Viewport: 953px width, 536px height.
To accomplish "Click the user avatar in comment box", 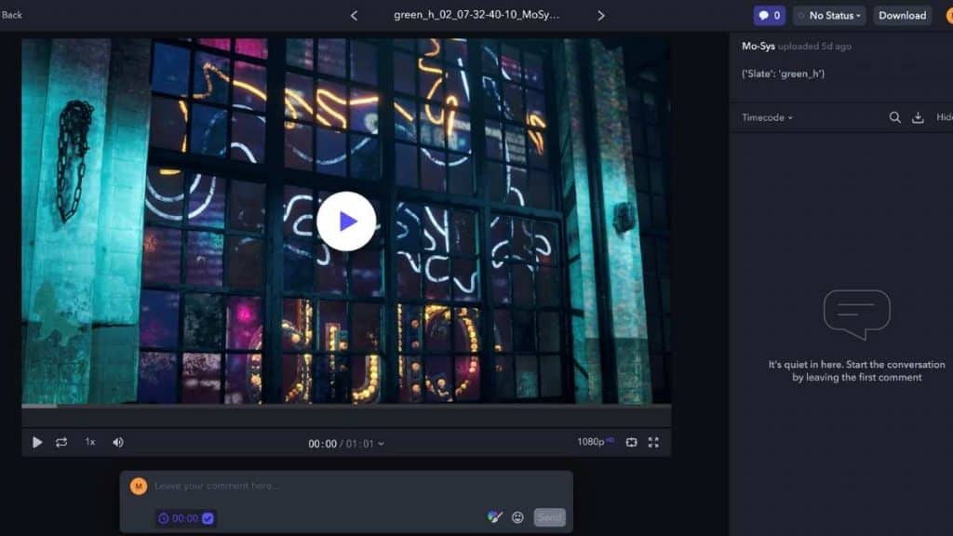I will [139, 486].
